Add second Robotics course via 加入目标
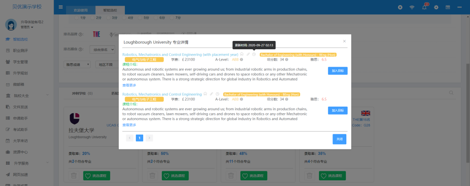 click(338, 110)
